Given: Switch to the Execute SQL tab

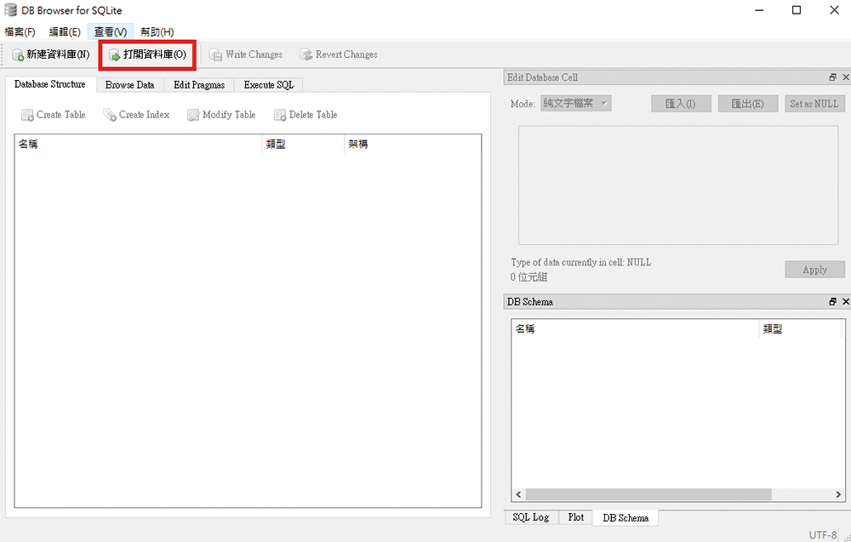Looking at the screenshot, I should [269, 85].
